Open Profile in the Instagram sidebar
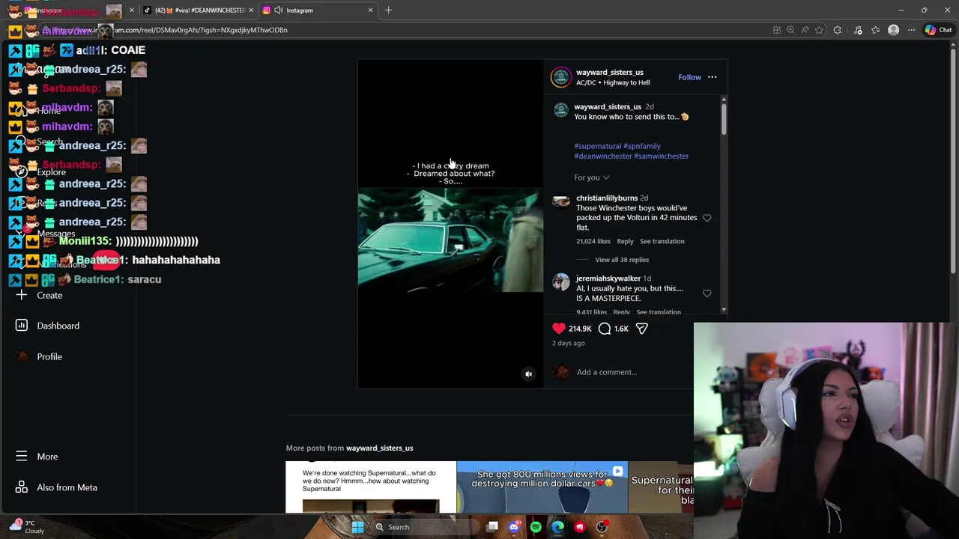 (39, 356)
